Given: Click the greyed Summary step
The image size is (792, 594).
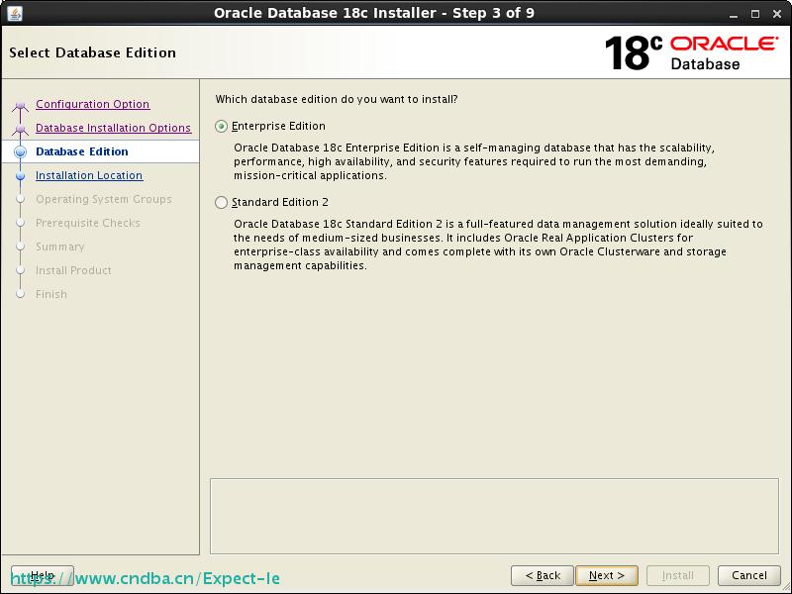Looking at the screenshot, I should [60, 247].
